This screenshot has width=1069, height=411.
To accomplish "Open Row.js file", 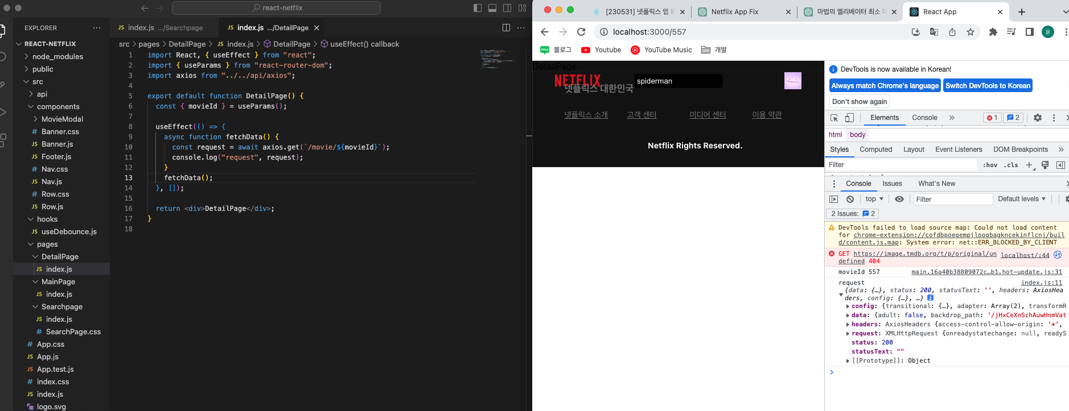I will 52,206.
